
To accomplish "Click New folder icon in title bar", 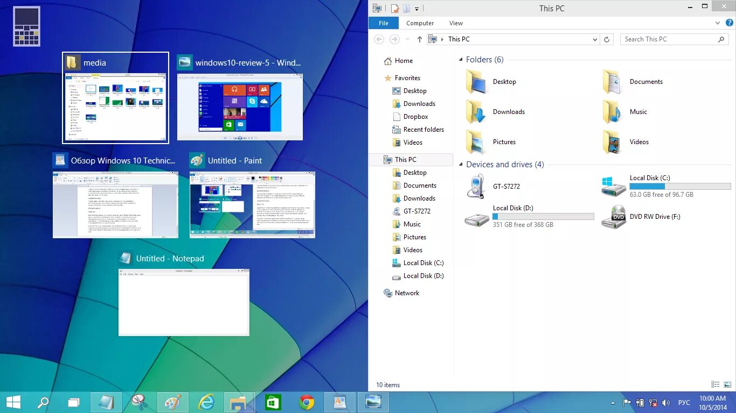I will [406, 8].
